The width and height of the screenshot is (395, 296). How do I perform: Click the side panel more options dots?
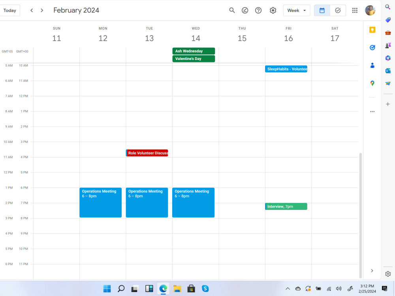tap(372, 112)
